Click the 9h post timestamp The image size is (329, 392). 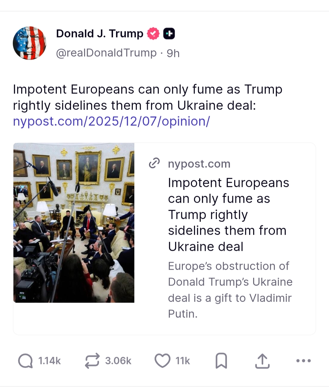[x=173, y=53]
